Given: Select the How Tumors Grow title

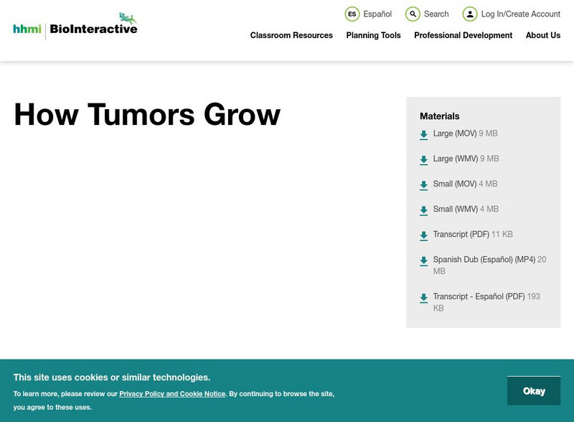Looking at the screenshot, I should [x=147, y=115].
